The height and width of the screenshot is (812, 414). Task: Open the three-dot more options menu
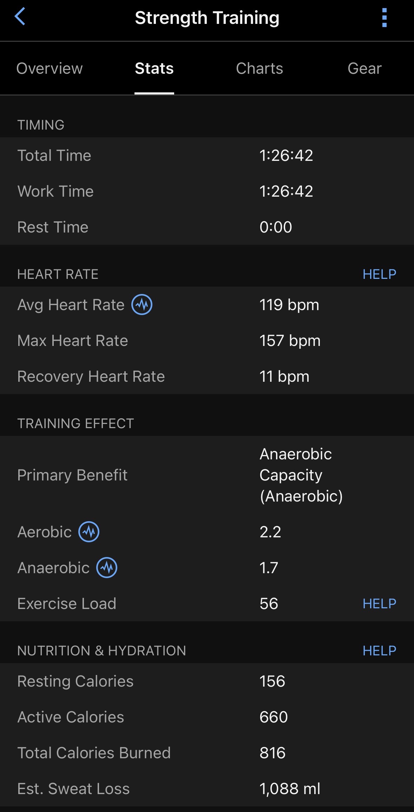click(x=384, y=18)
